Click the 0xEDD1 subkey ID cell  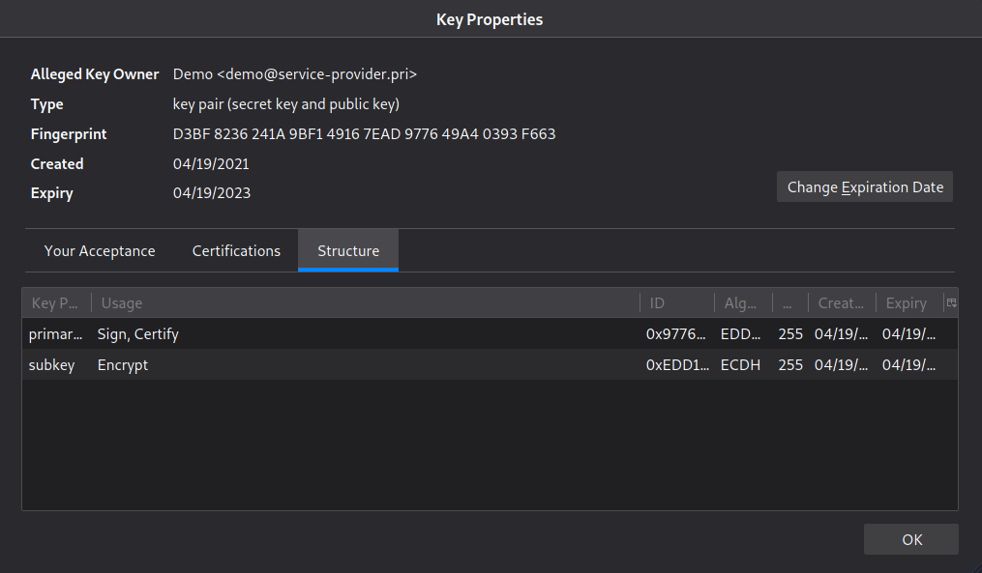click(x=677, y=364)
